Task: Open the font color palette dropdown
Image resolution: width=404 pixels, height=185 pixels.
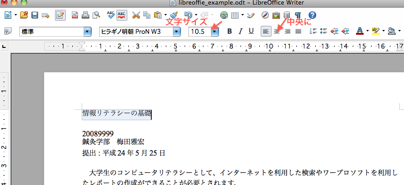Action: point(367,31)
